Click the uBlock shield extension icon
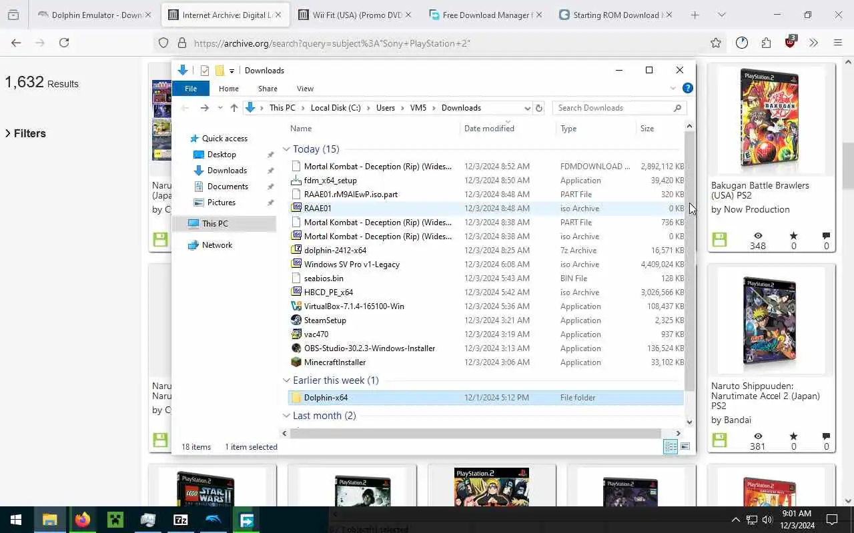 coord(791,43)
